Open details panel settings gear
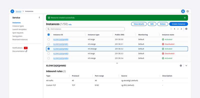This screenshot has height=98, width=200. point(181,66)
